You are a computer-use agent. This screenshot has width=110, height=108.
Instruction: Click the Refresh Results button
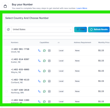click(99, 30)
